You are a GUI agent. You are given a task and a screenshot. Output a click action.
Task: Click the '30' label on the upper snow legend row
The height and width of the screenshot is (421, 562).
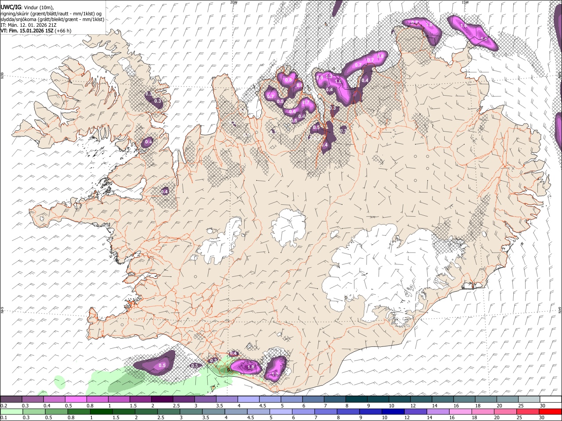pyautogui.click(x=542, y=406)
